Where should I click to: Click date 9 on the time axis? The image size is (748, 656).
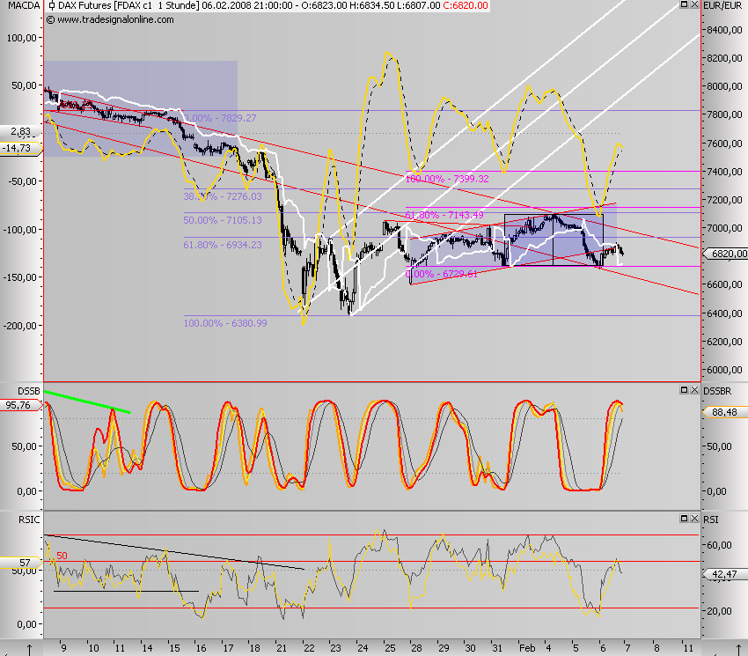pyautogui.click(x=63, y=648)
